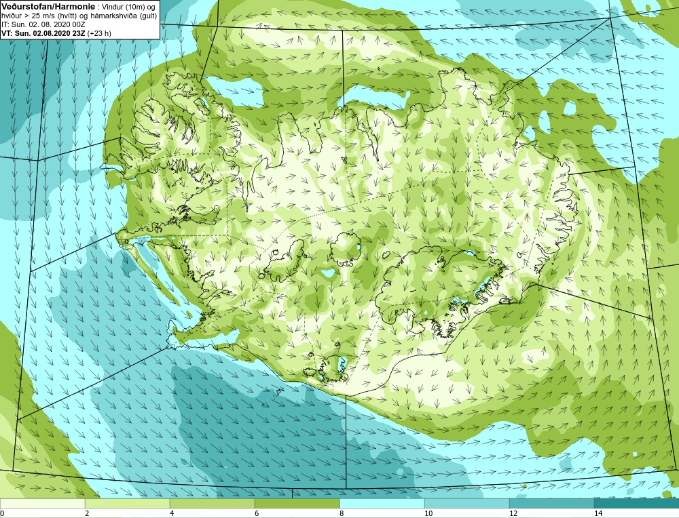Click legend scale label '2'

point(87,513)
